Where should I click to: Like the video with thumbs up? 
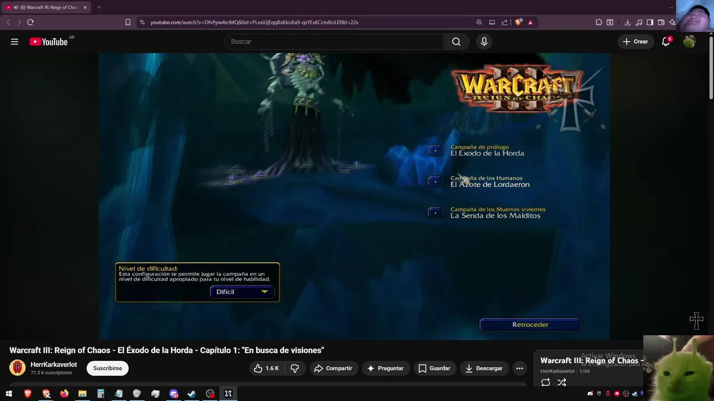266,368
